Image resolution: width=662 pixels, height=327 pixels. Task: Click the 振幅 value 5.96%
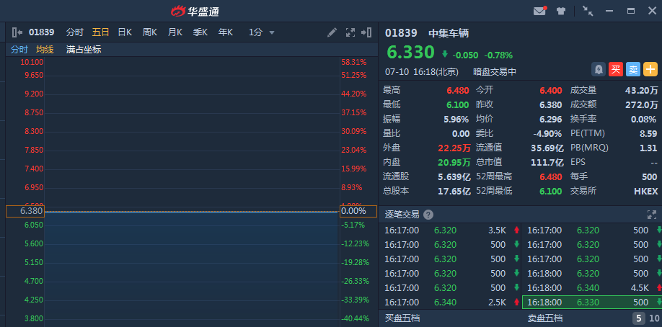(456, 119)
